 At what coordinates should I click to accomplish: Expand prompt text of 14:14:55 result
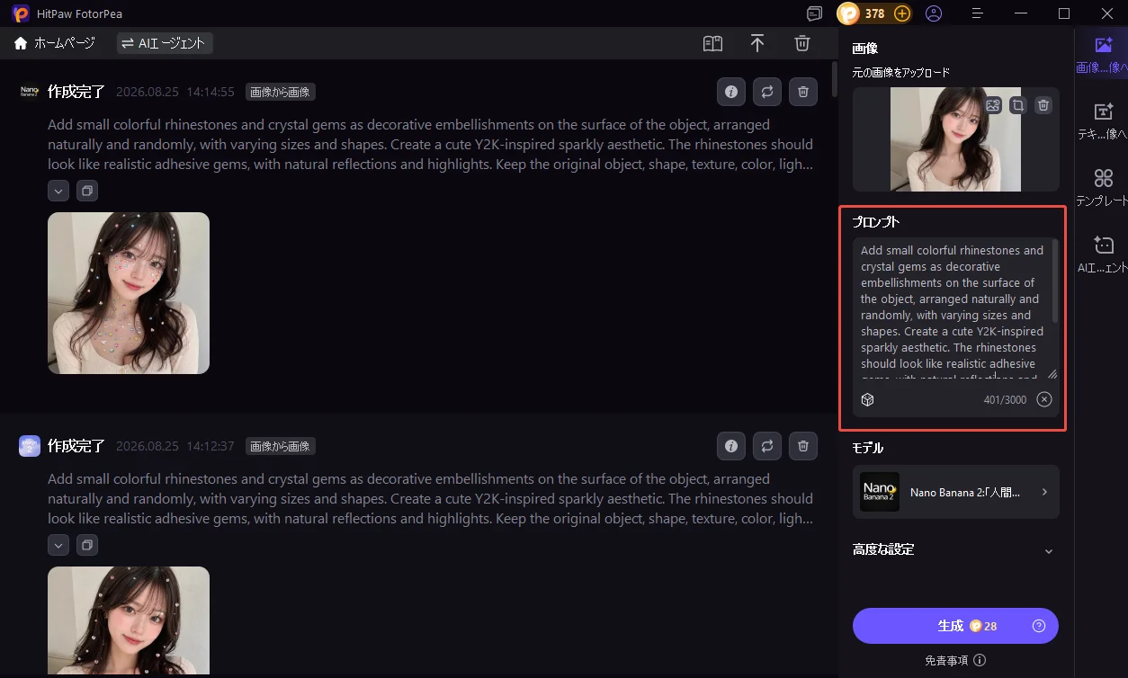[58, 191]
